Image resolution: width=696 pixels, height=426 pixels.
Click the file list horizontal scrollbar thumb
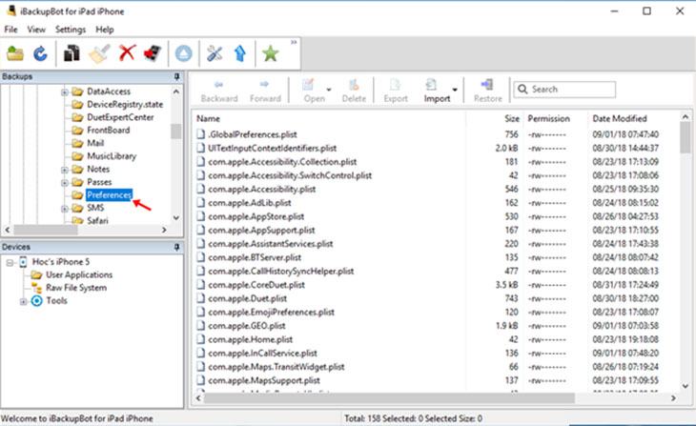click(x=389, y=398)
